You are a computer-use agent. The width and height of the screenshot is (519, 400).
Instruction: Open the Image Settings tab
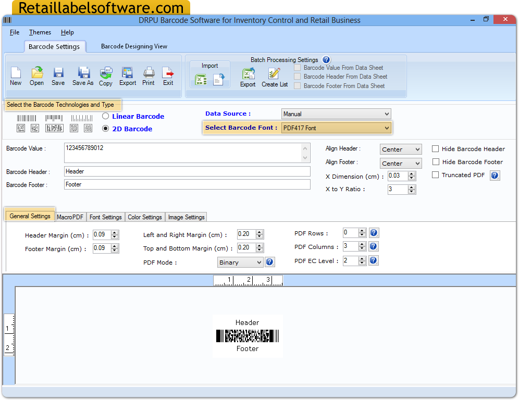click(187, 217)
